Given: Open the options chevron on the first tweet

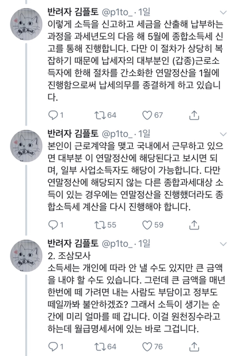Looking at the screenshot, I should tap(223, 12).
